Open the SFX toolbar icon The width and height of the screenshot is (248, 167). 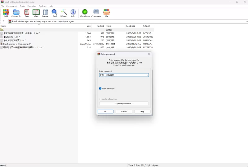coord(106,13)
